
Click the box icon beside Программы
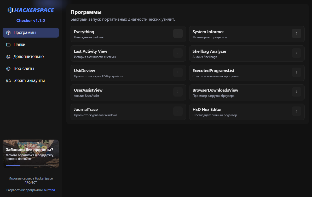pos(8,33)
